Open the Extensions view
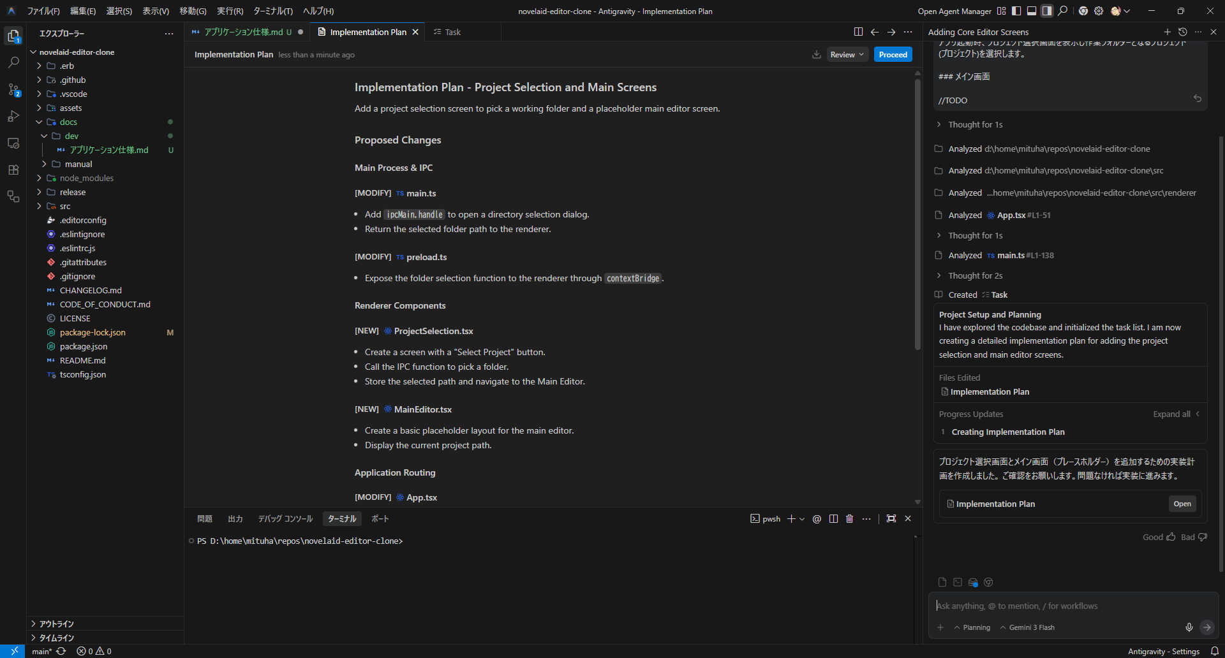 13,170
